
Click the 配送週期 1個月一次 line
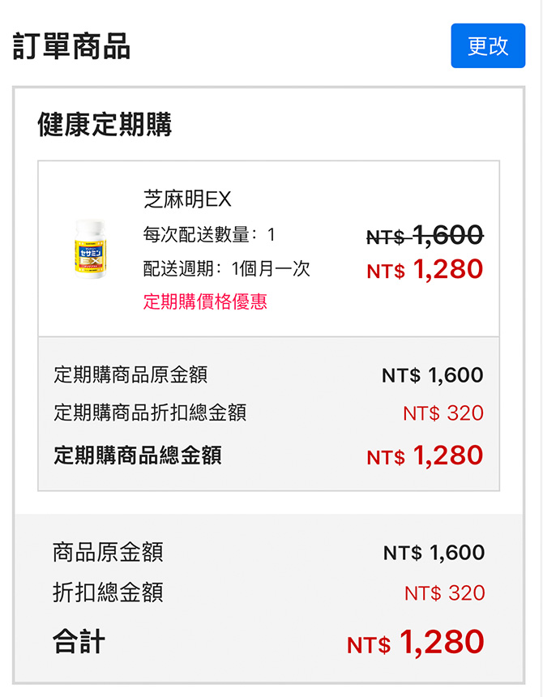(226, 268)
